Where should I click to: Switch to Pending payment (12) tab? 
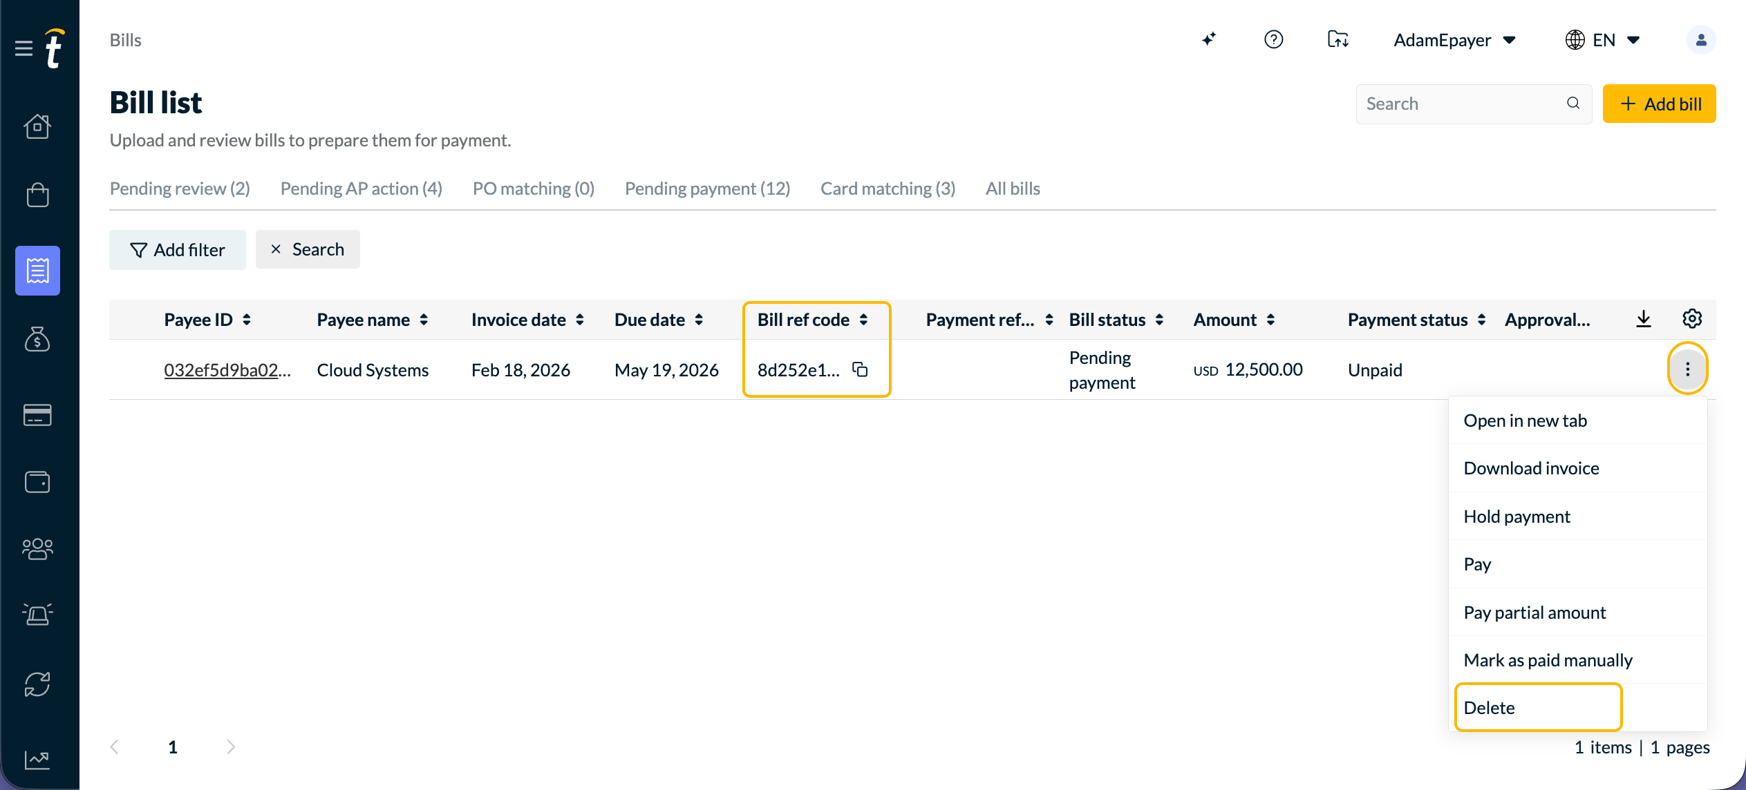coord(707,189)
